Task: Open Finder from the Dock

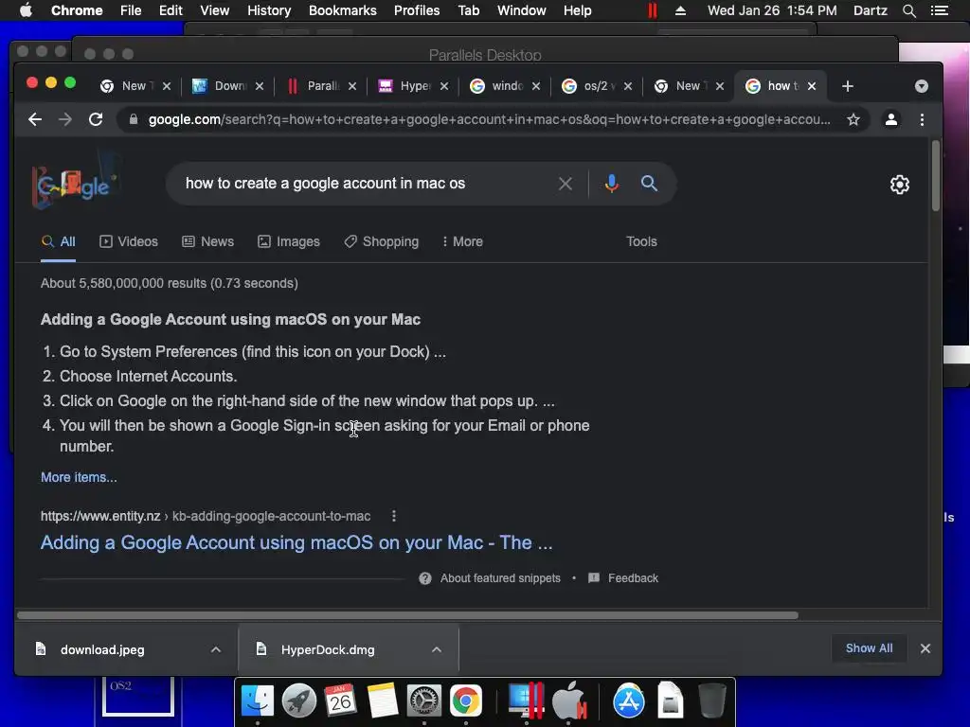Action: pos(257,701)
